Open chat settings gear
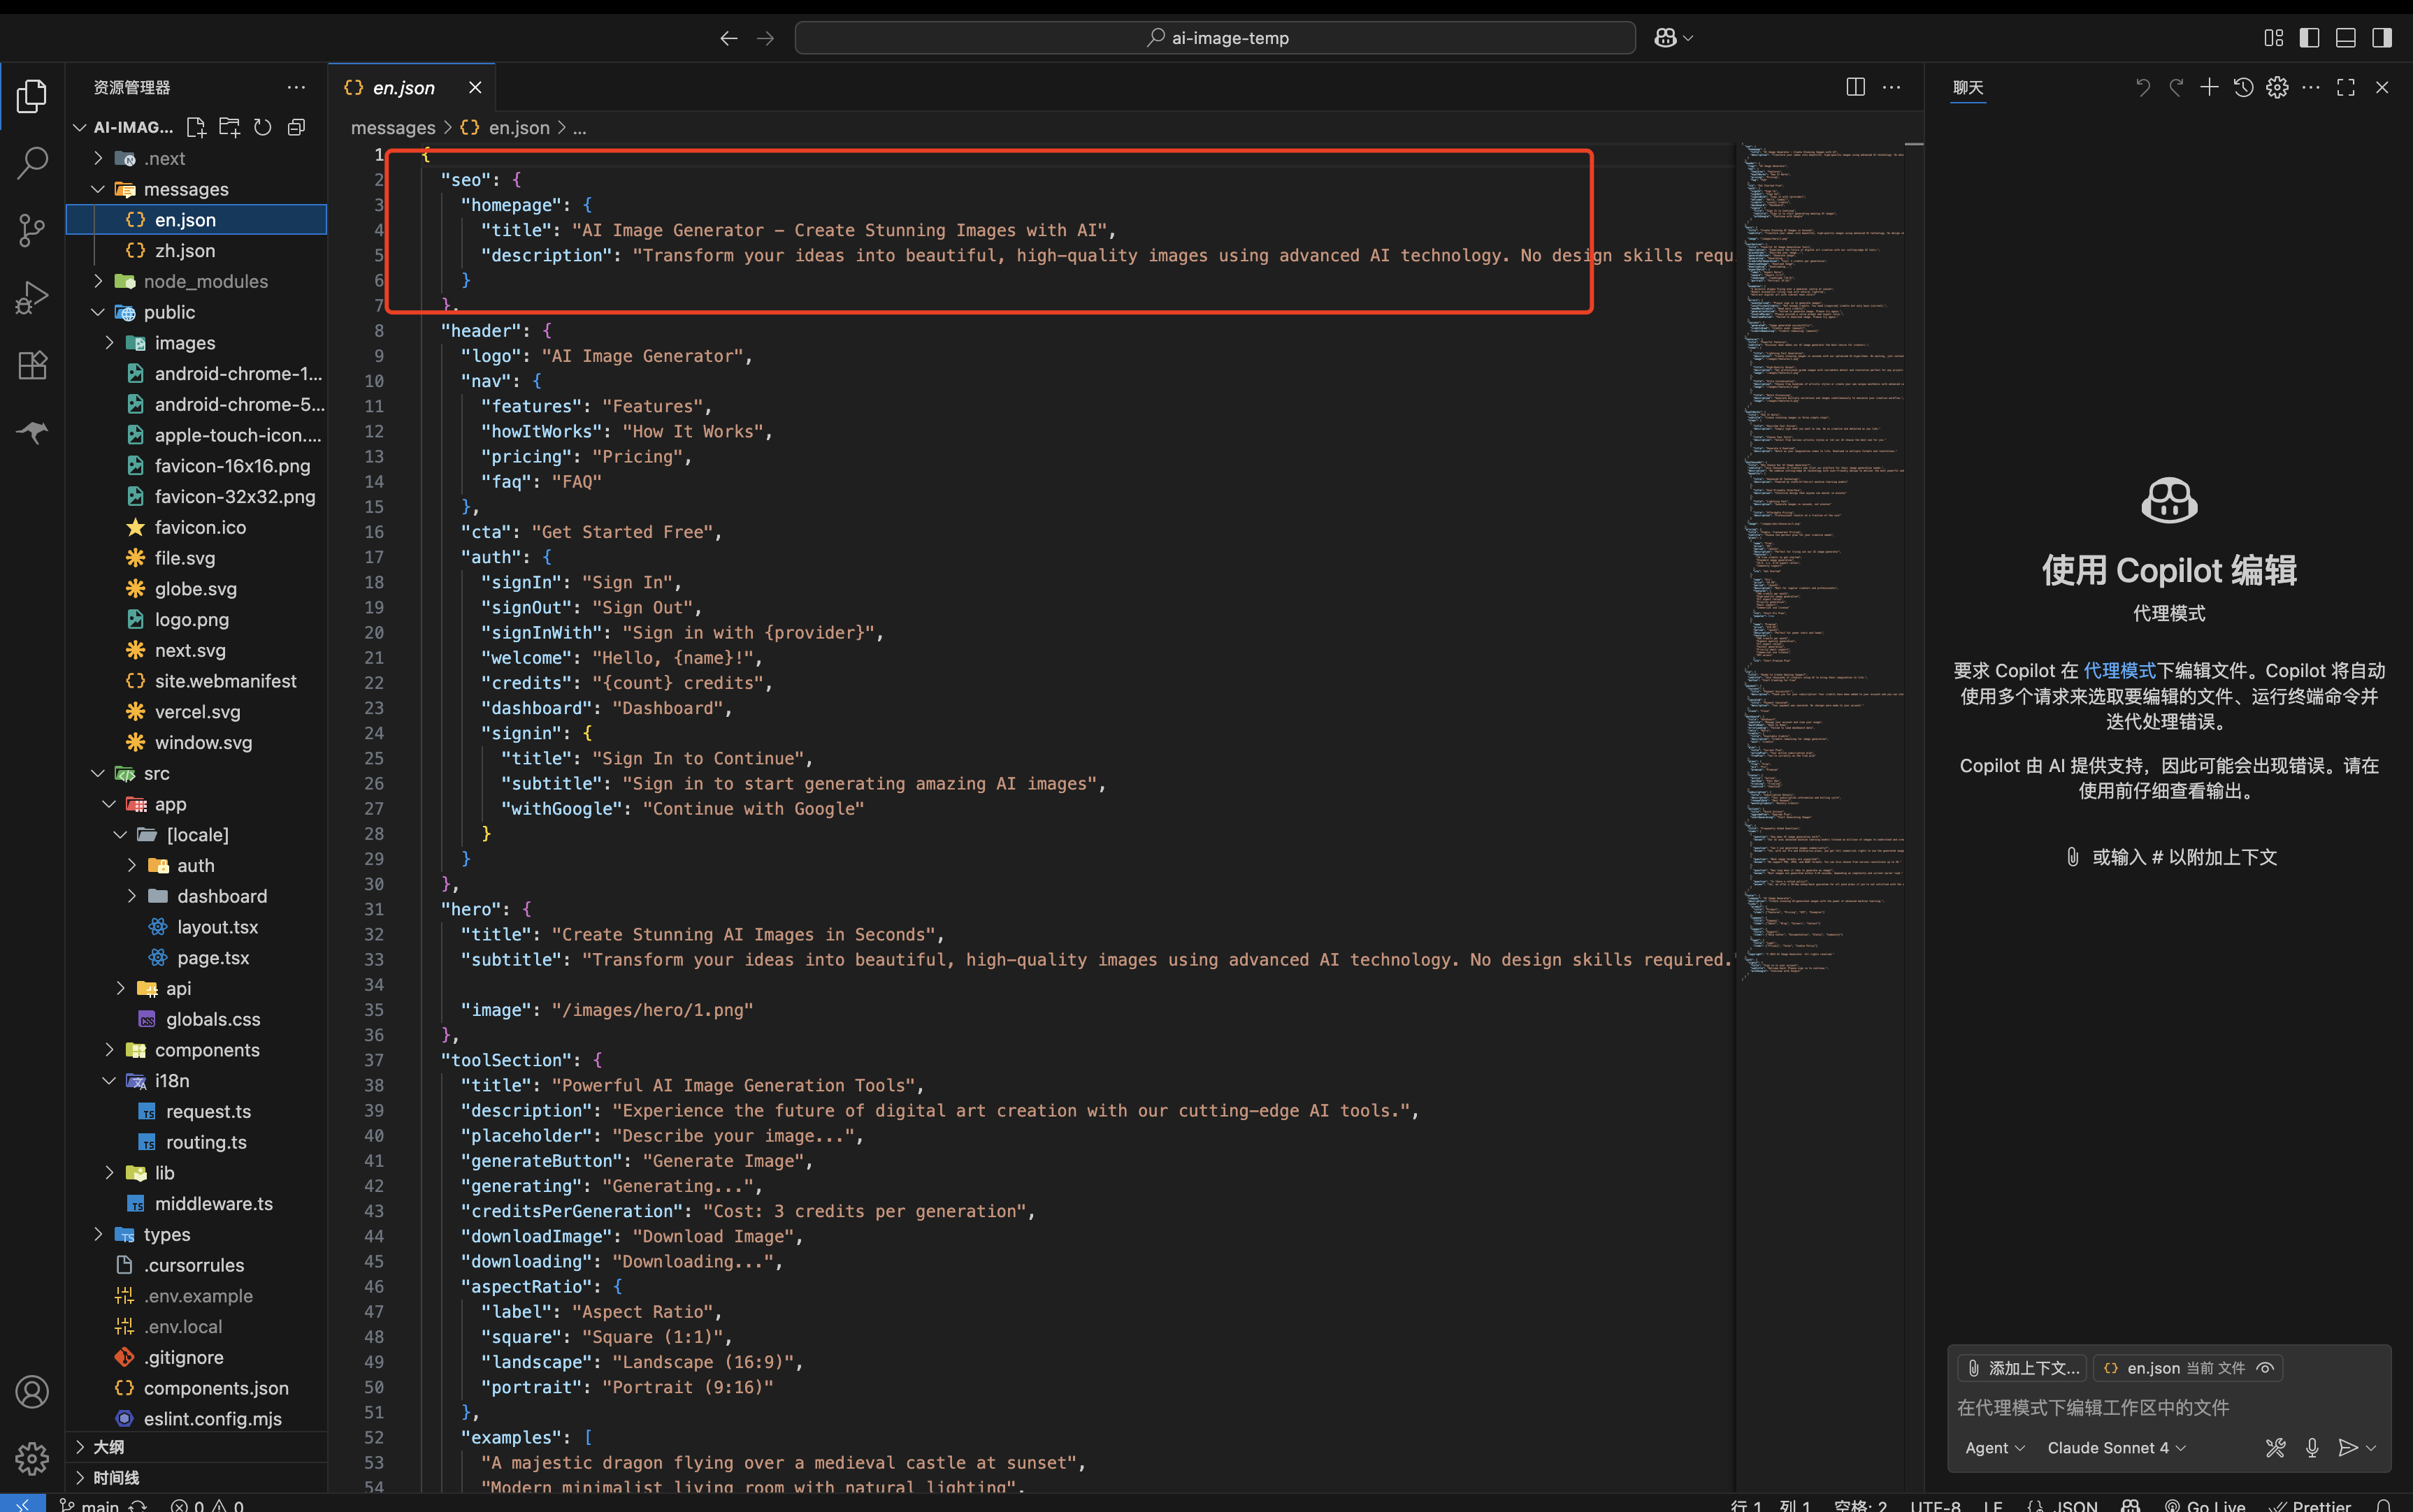 tap(2277, 87)
